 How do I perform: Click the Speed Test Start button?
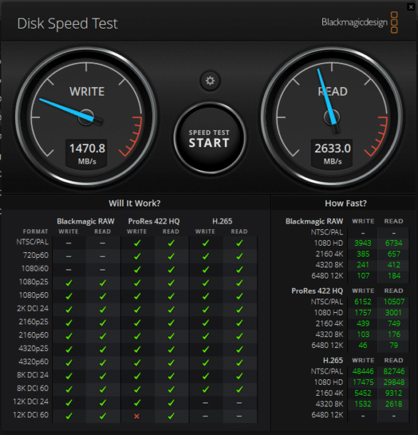point(209,138)
